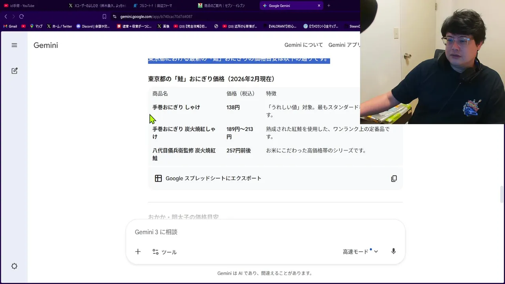Start a new chat with the pencil icon
This screenshot has width=505, height=284.
pos(14,71)
